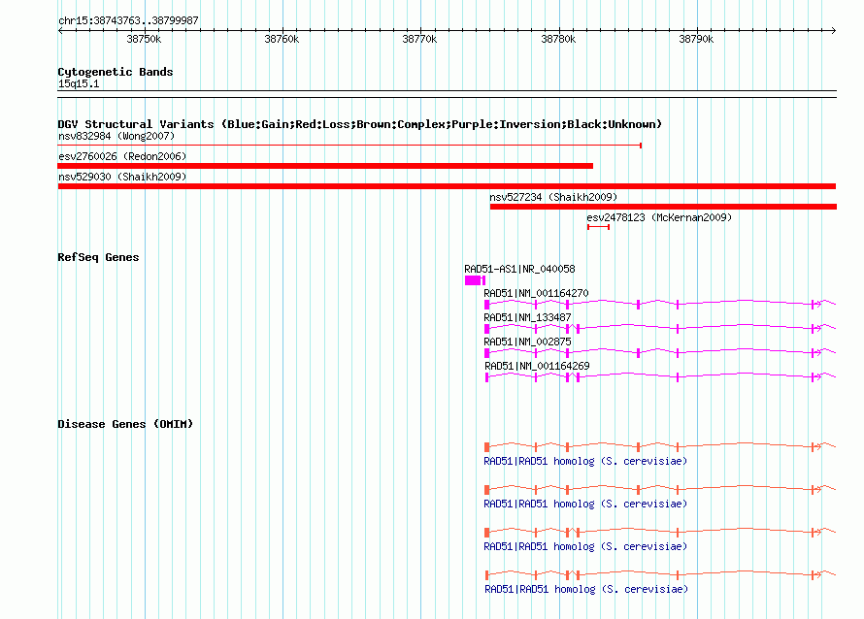The height and width of the screenshot is (619, 864).
Task: Click the ruler's right end arrowhead
Action: (833, 30)
